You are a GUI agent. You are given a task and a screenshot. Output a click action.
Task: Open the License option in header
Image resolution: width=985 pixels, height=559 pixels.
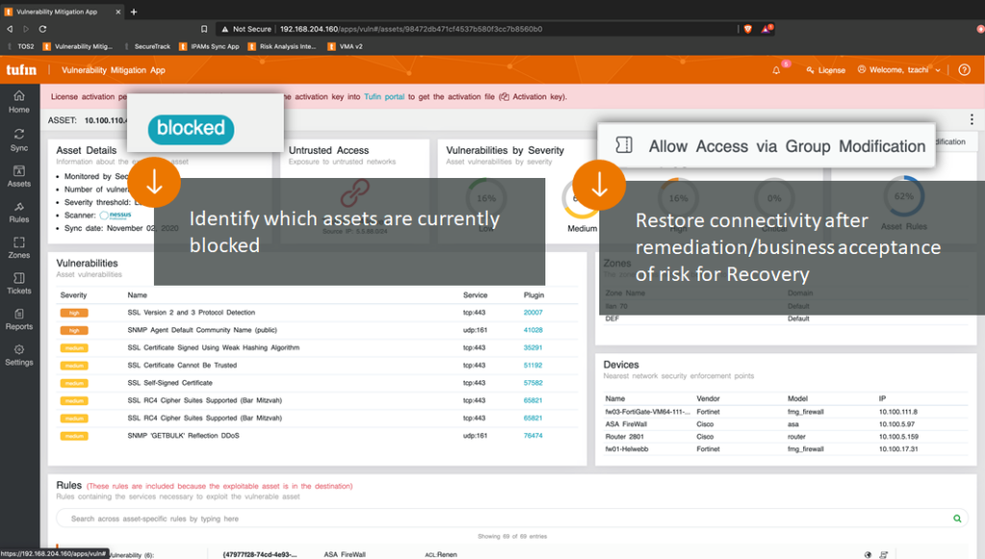tap(825, 70)
